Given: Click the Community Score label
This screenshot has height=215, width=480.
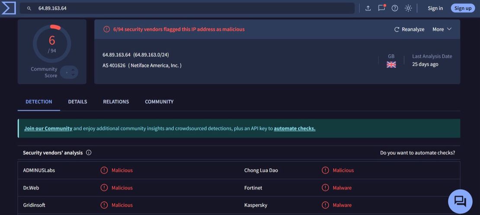Looking at the screenshot, I should pyautogui.click(x=44, y=72).
